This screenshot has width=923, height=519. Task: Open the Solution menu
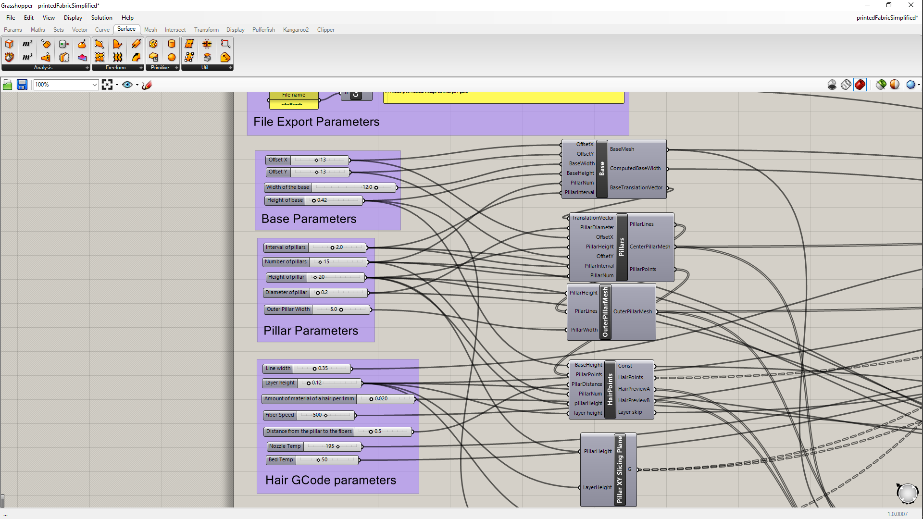(101, 18)
